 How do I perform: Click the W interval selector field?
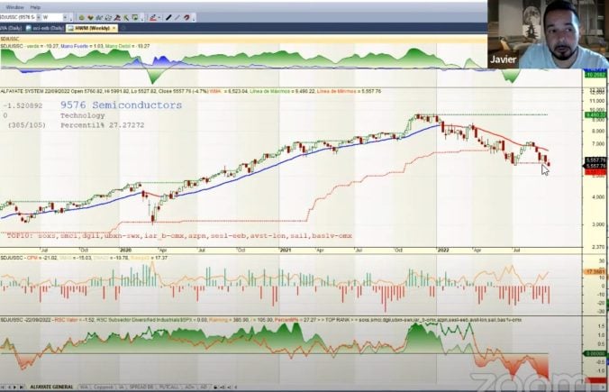click(54, 17)
